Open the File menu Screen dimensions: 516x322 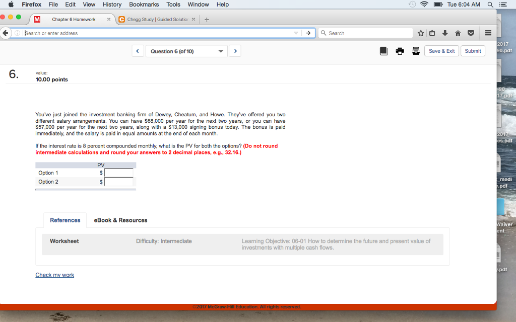(53, 4)
